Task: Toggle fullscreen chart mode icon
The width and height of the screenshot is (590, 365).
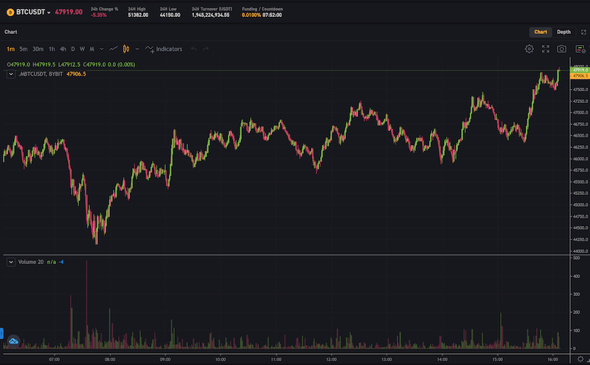Action: (x=546, y=49)
